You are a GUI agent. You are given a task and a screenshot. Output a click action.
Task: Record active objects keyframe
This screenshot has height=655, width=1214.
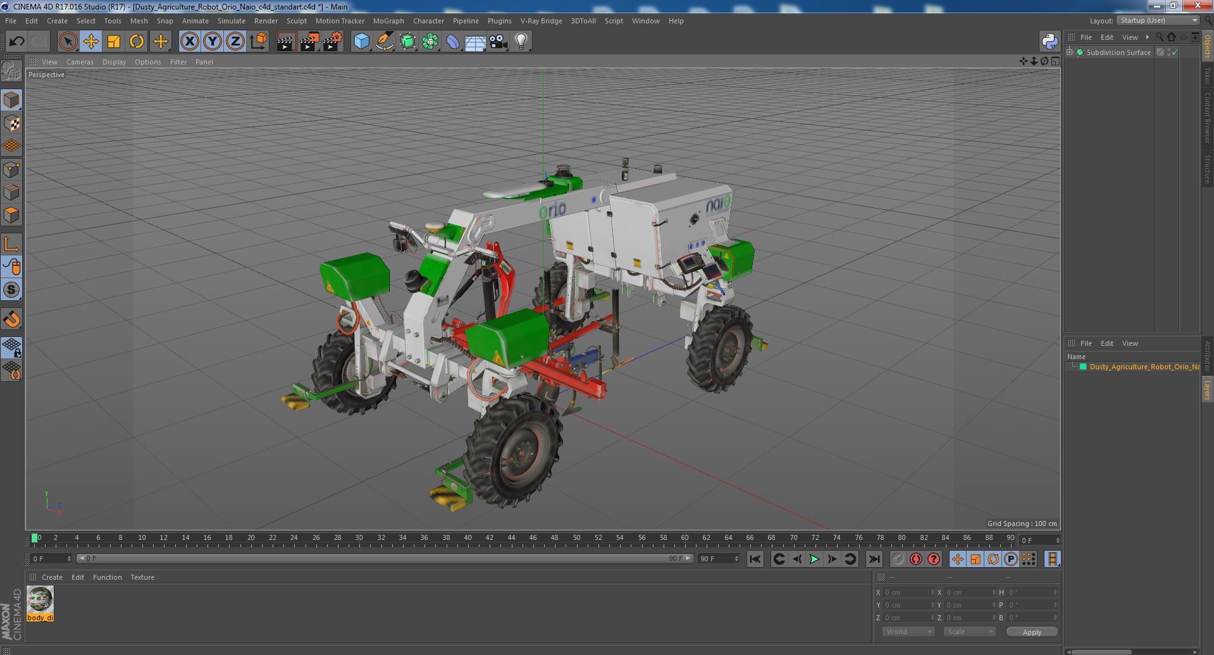point(898,559)
